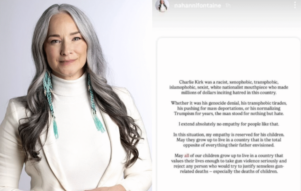Click the line "I extend absolutely no empathy"
Image resolution: width=301 pixels, height=191 pixels.
tap(229, 124)
